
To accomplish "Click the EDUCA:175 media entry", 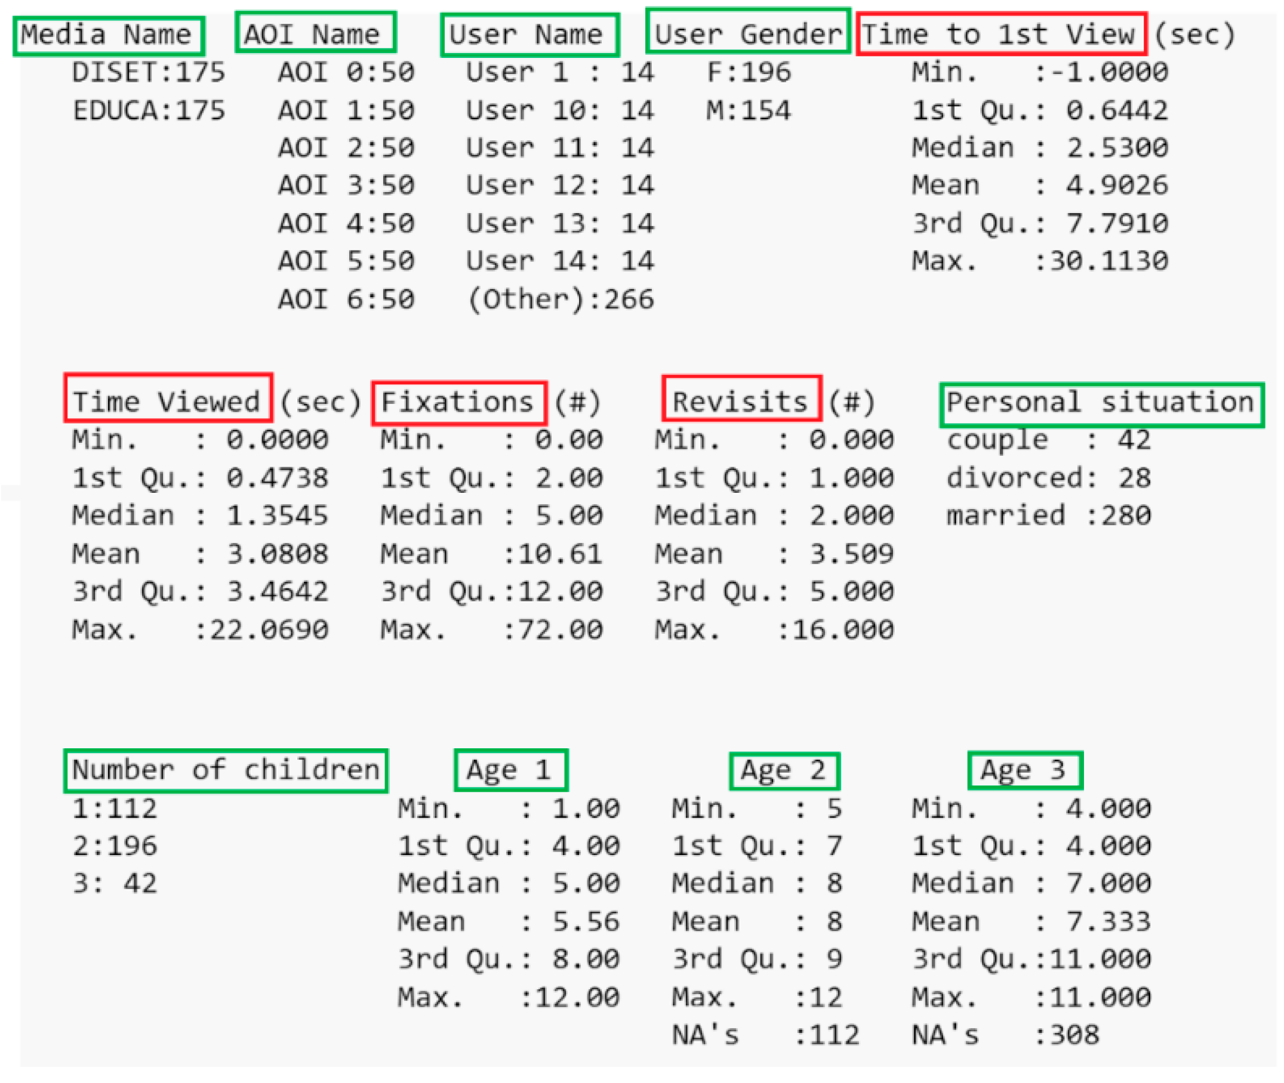I will pyautogui.click(x=149, y=111).
